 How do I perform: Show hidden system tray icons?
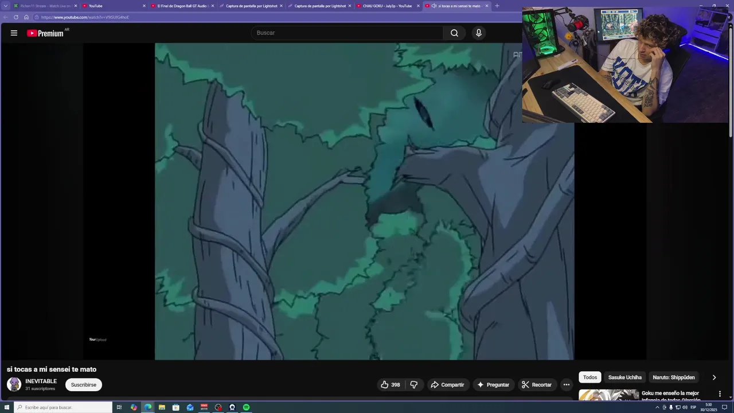(x=657, y=407)
